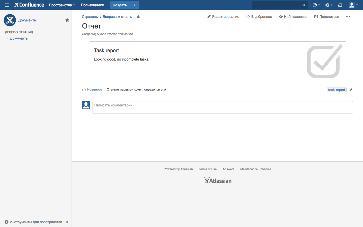The height and width of the screenshot is (227, 363).
Task: Click 'Станьте первыми кому понравится это' text
Action: tap(136, 90)
